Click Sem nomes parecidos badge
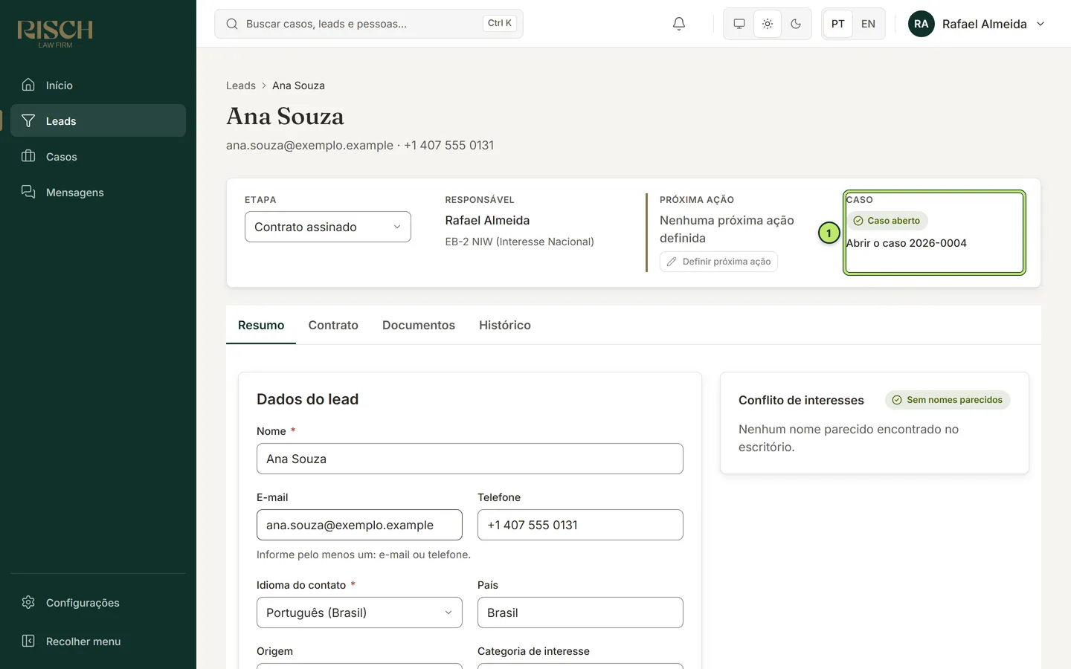This screenshot has height=669, width=1071. (948, 400)
